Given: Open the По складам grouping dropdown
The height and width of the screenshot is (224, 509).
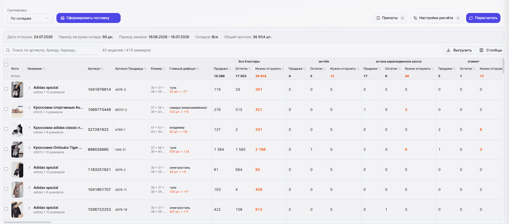Looking at the screenshot, I should [30, 18].
